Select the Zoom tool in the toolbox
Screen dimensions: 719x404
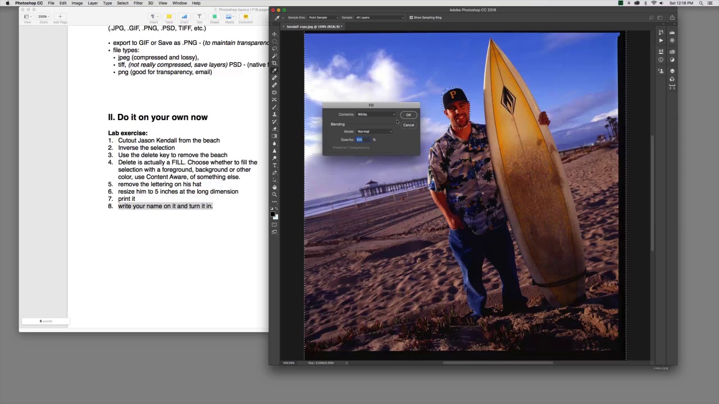(x=274, y=195)
